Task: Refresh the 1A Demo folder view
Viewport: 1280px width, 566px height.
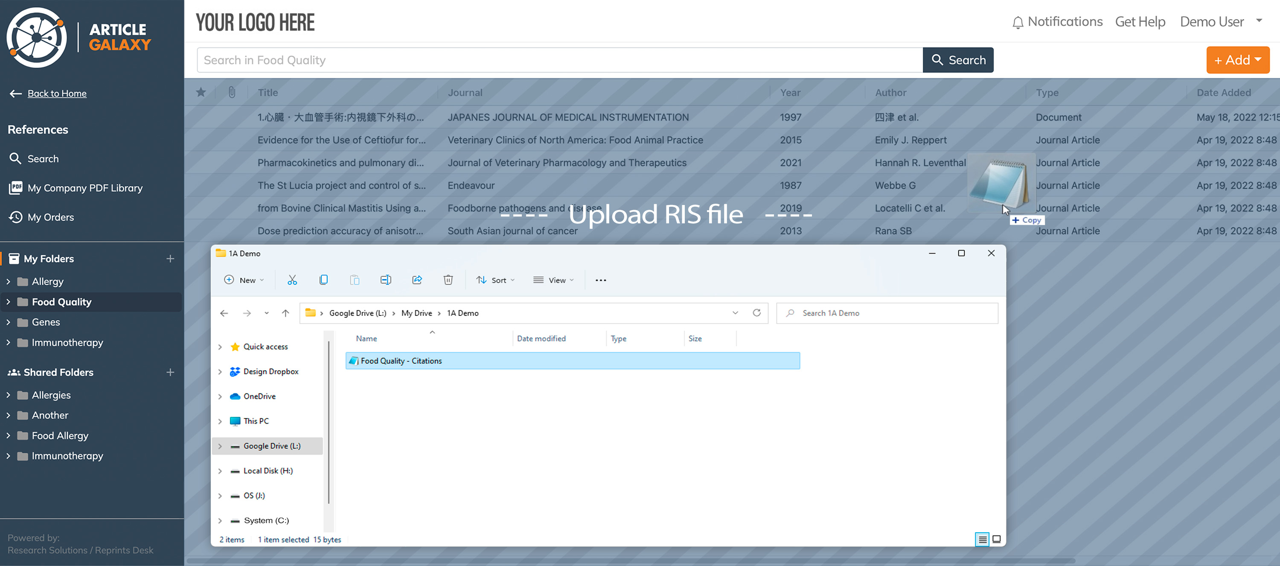Action: [756, 313]
